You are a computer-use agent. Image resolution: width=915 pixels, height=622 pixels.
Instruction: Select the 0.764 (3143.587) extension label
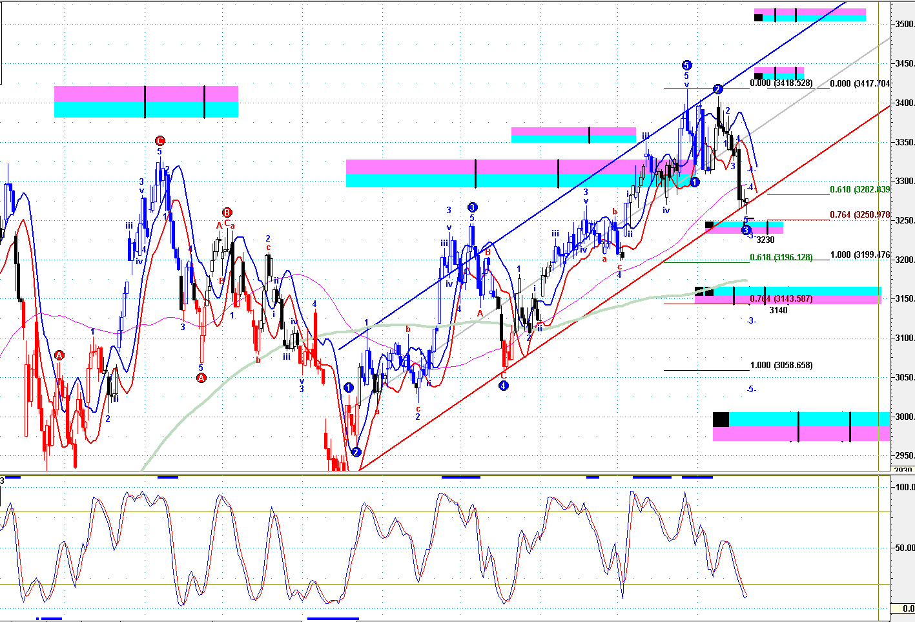pyautogui.click(x=781, y=298)
